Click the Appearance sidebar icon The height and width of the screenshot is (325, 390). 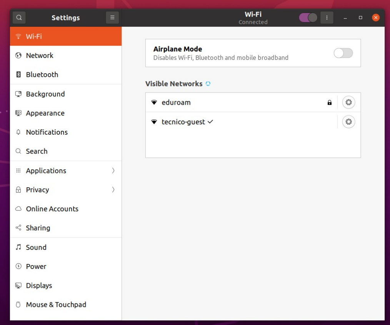pos(18,113)
